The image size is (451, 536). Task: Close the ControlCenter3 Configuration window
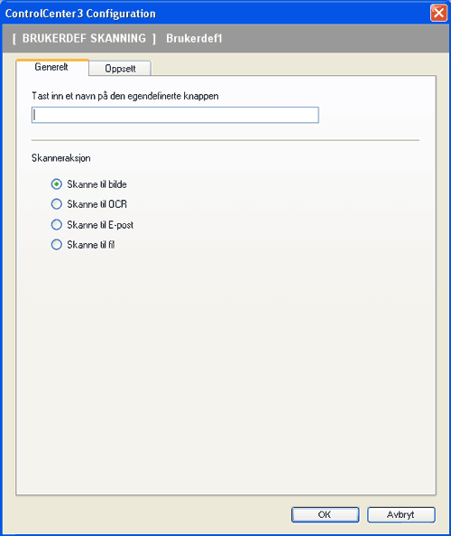pyautogui.click(x=438, y=14)
